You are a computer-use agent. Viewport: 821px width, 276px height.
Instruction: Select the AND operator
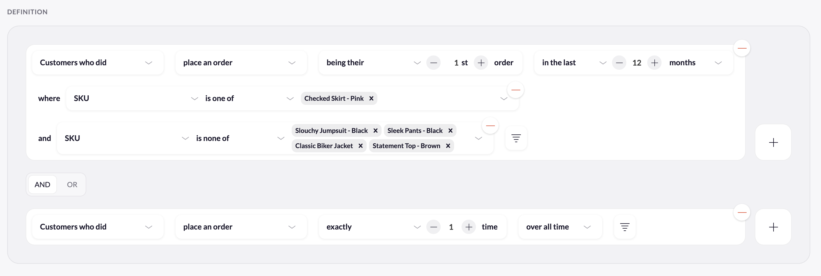[42, 184]
